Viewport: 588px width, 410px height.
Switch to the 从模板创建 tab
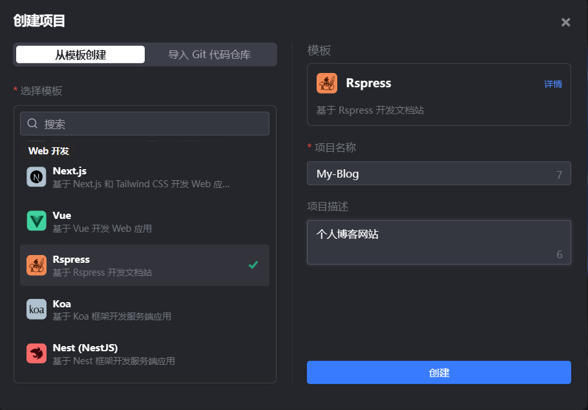click(80, 55)
